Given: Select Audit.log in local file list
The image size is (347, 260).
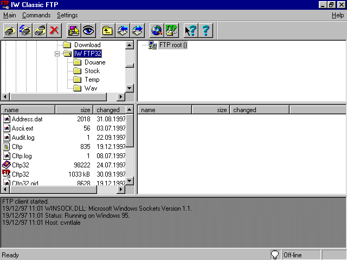Looking at the screenshot, I should click(23, 138).
